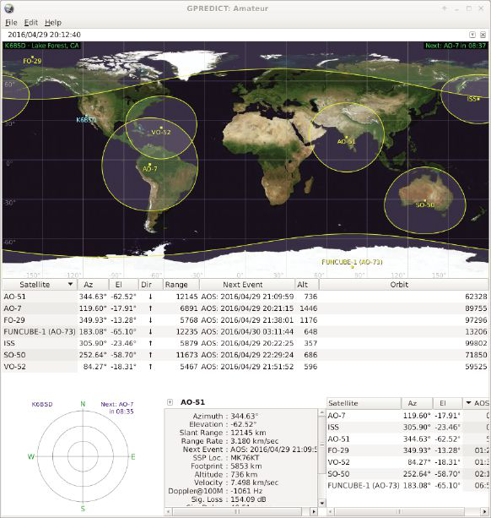The height and width of the screenshot is (518, 491).
Task: Click the SSP Loc. value MK76KT
Action: (245, 457)
